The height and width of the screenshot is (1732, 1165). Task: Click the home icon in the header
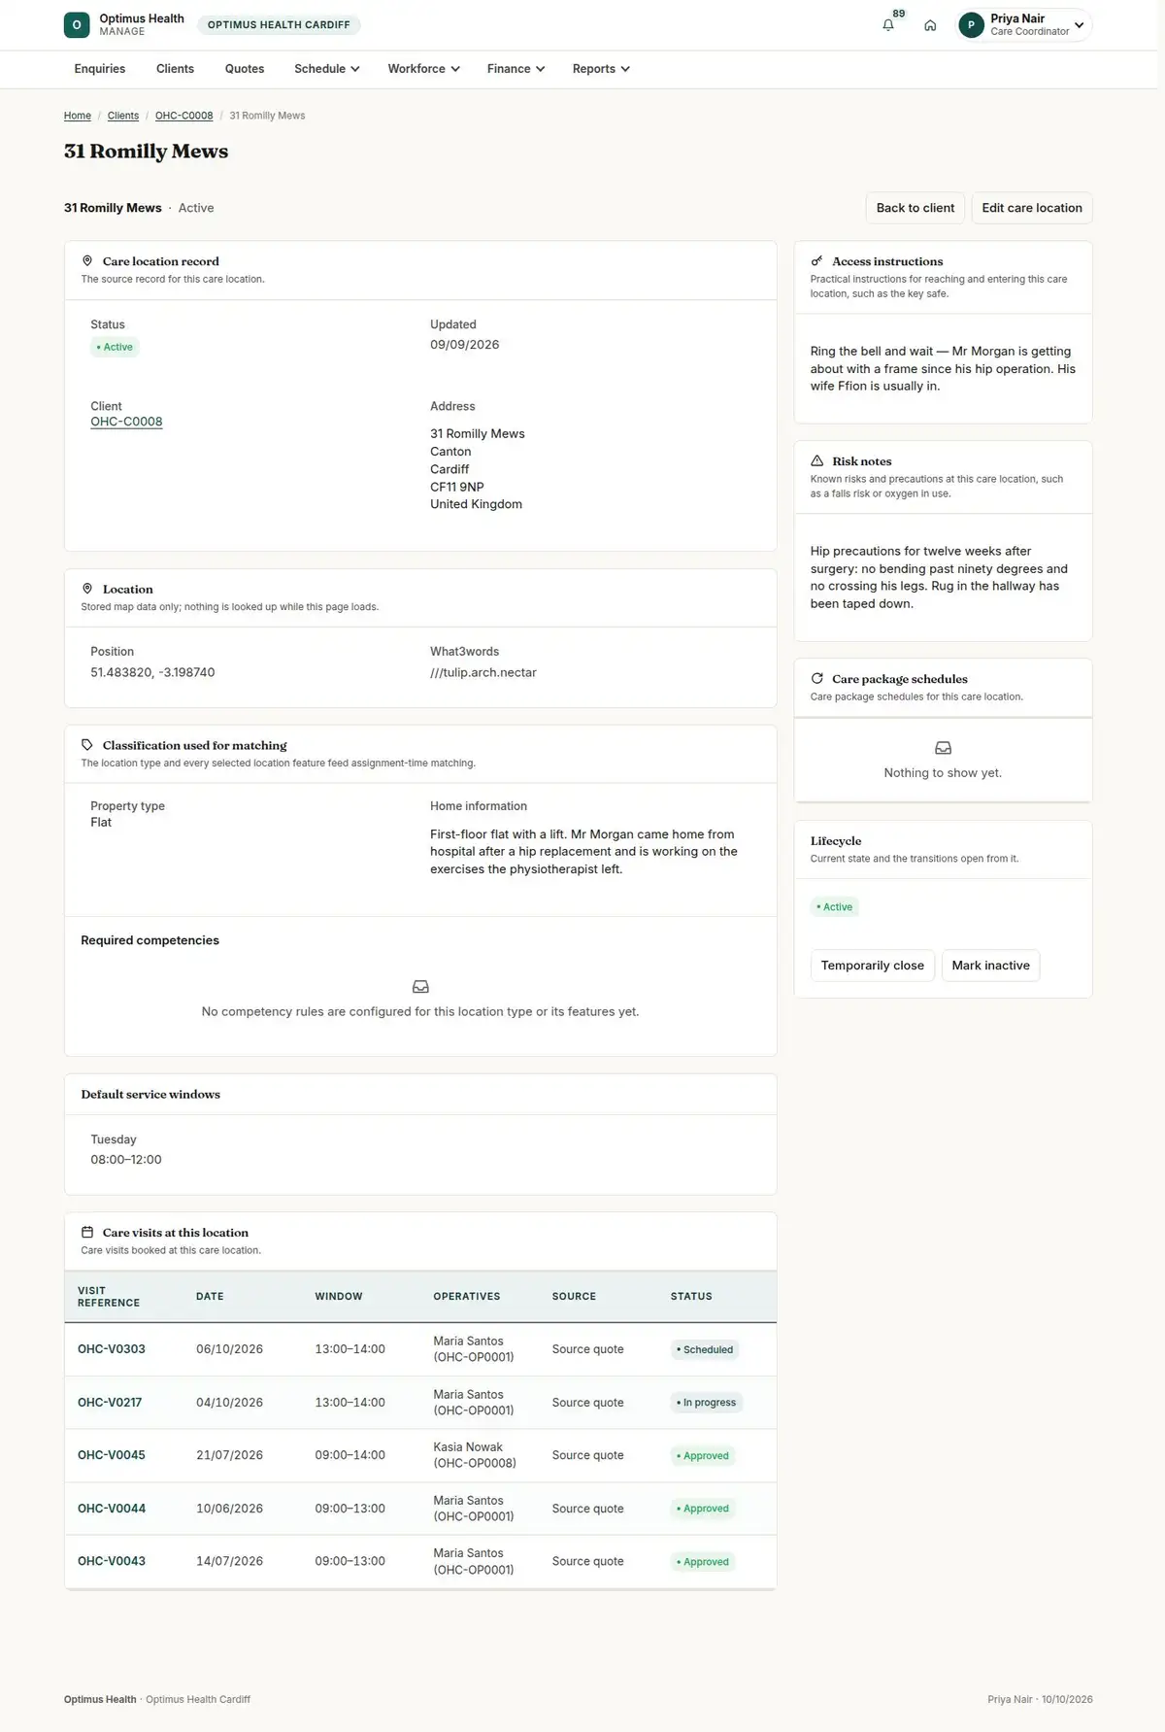click(930, 25)
